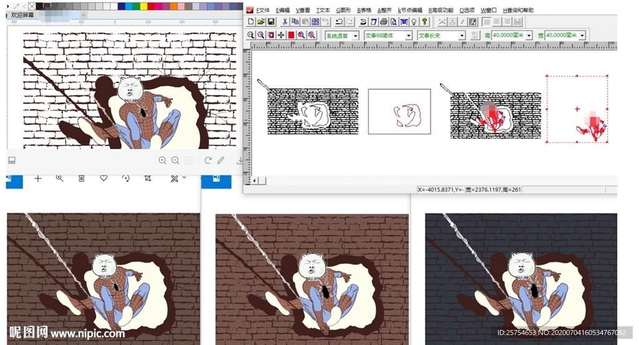
Task: Open the 文泰长宋 typeface dropdown
Action: [462, 36]
